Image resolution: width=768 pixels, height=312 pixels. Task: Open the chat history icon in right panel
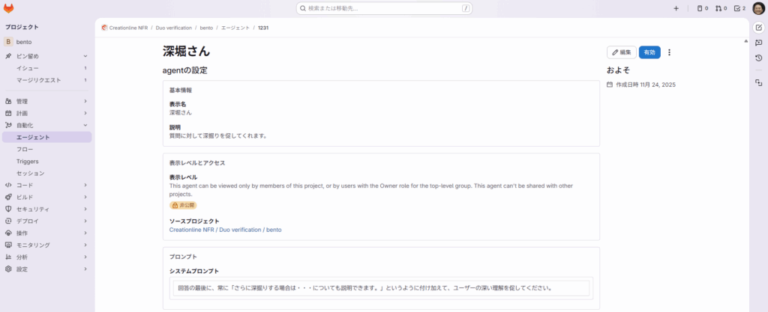click(x=758, y=58)
